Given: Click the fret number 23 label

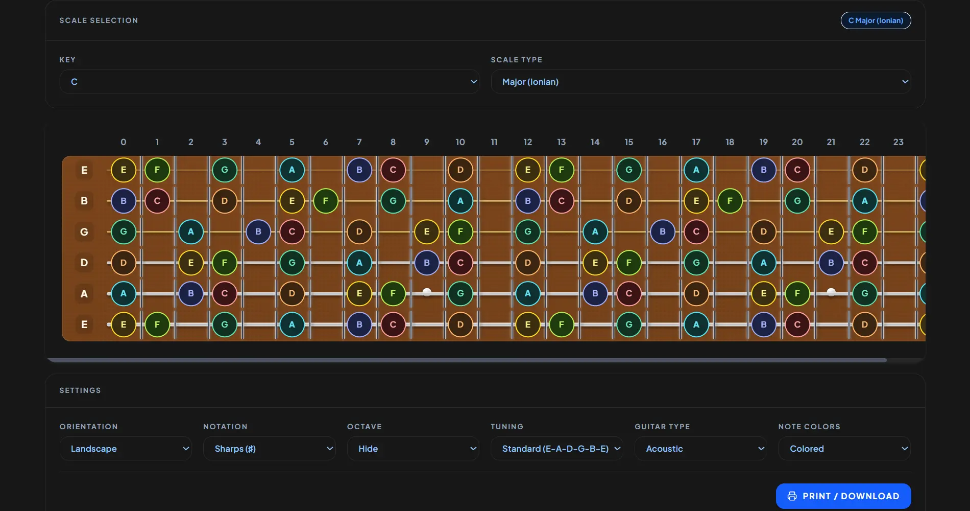Looking at the screenshot, I should (899, 142).
